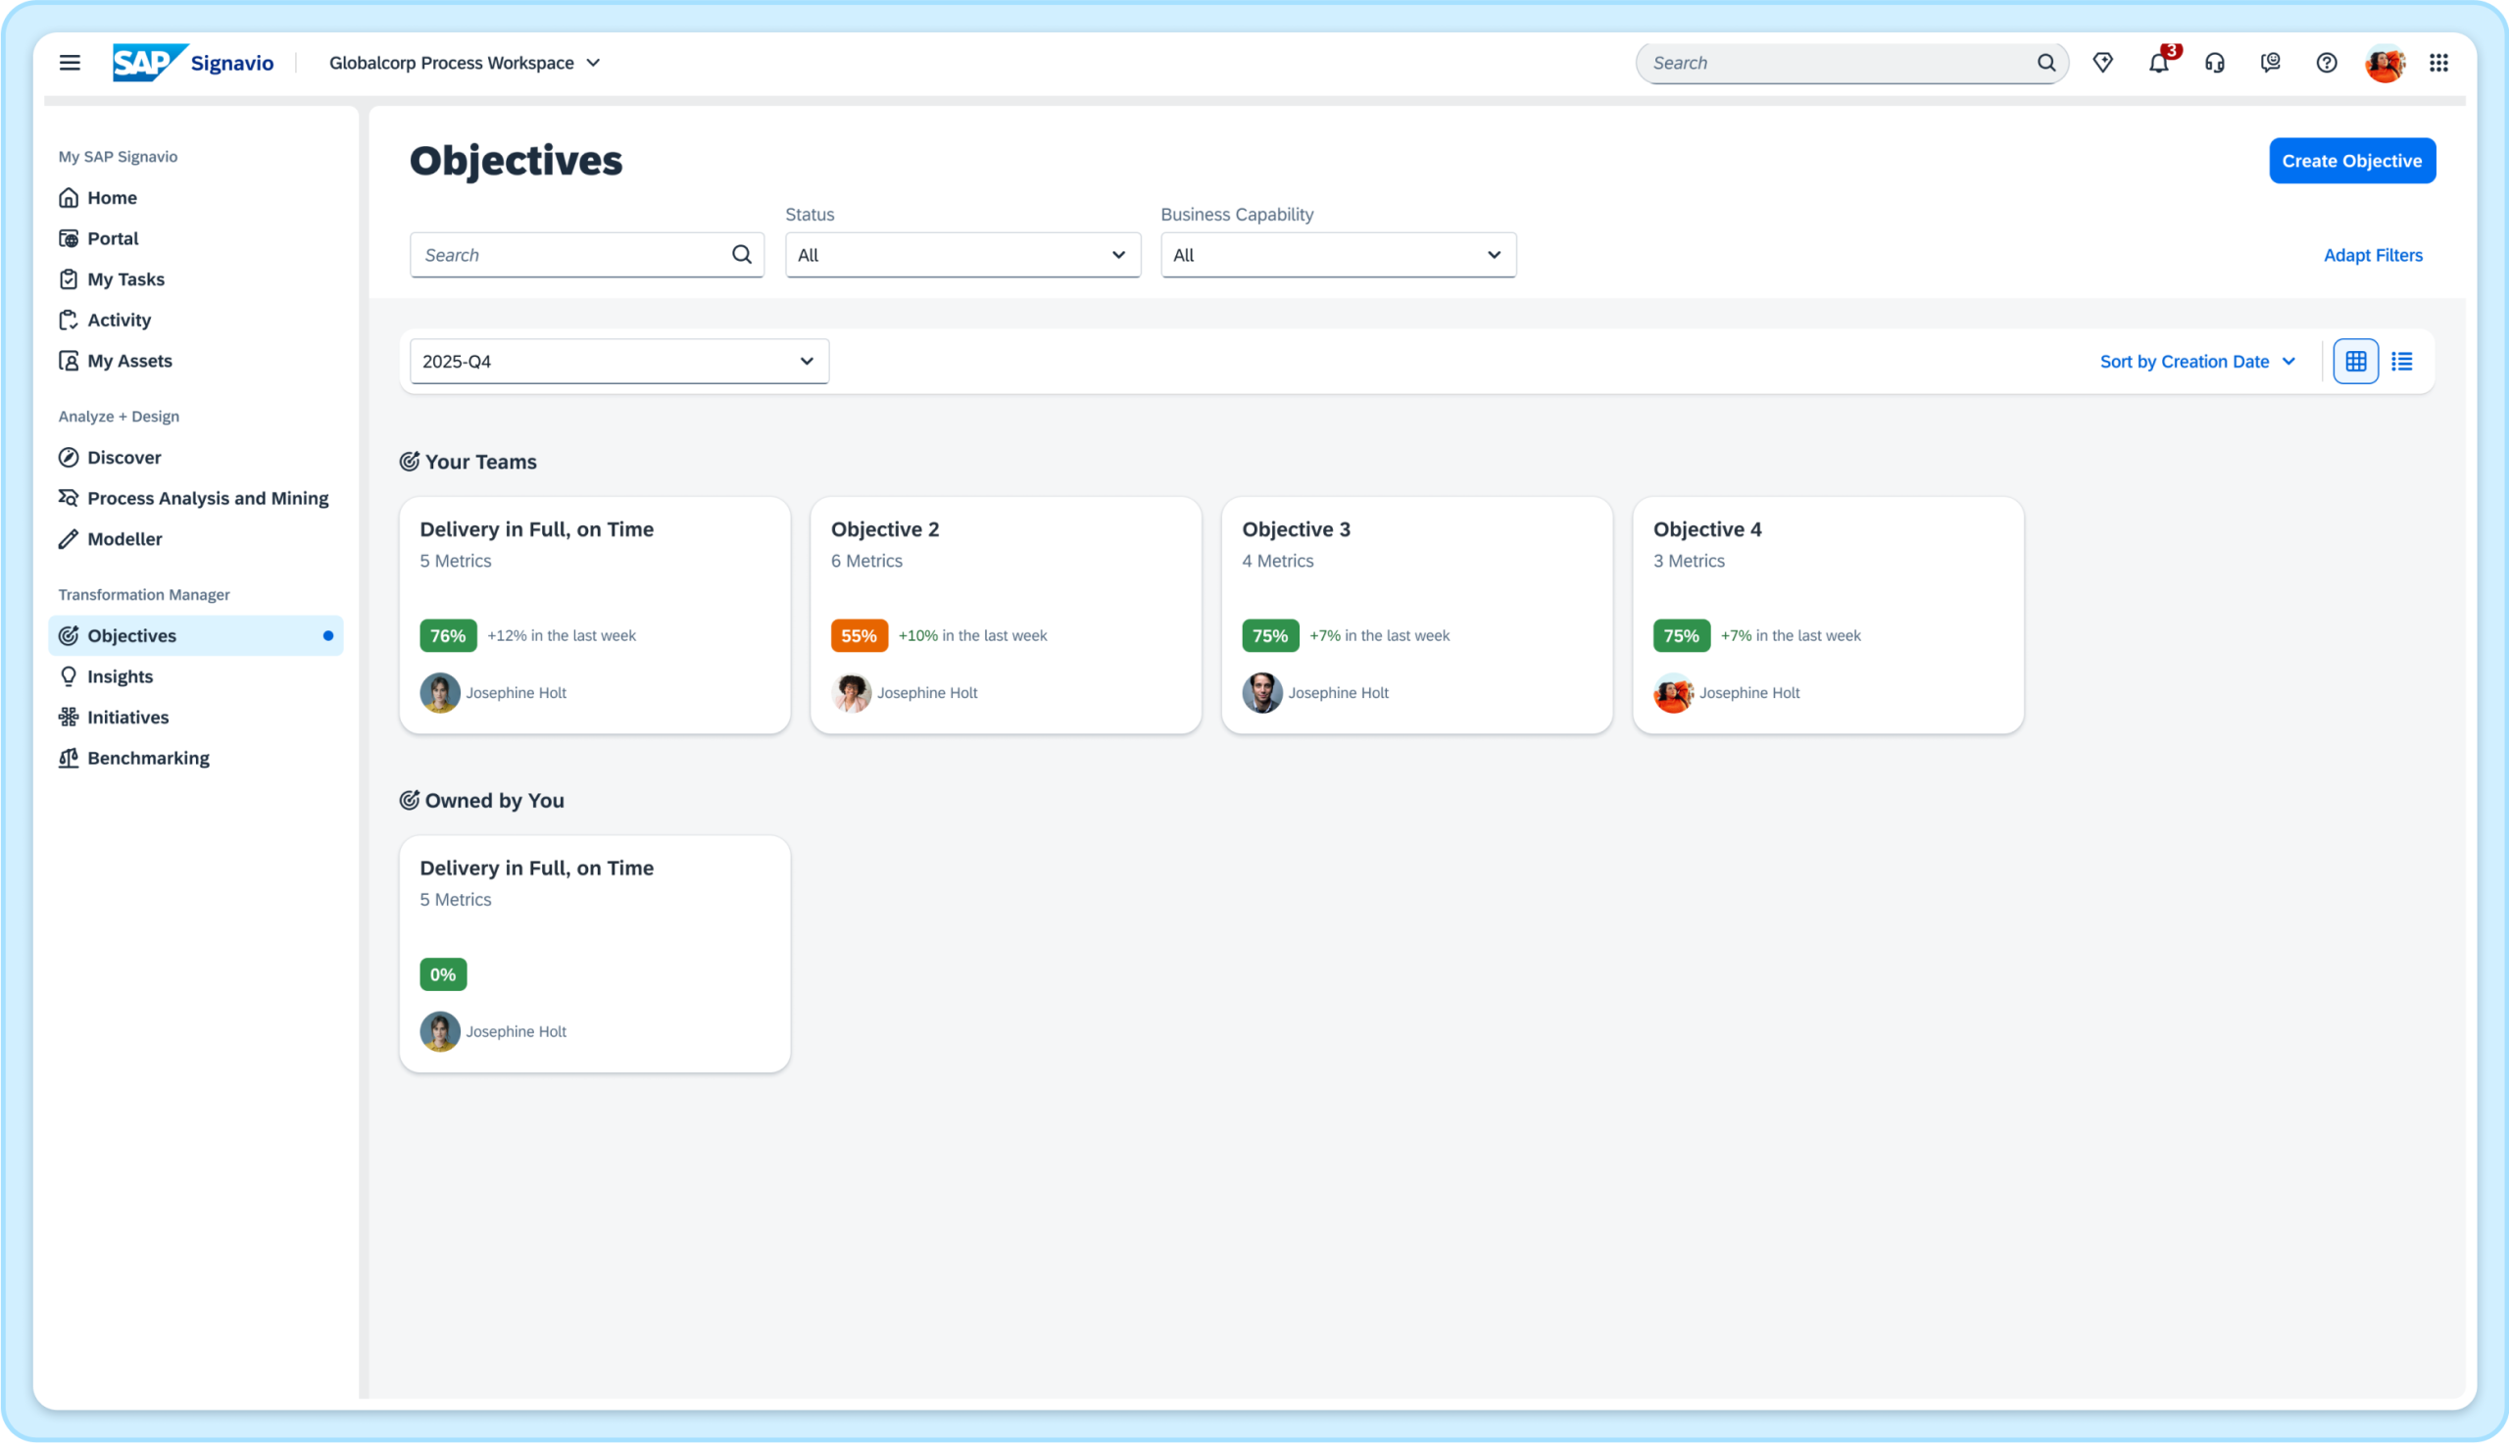This screenshot has width=2509, height=1443.
Task: Expand the Status filter dropdown
Action: [961, 255]
